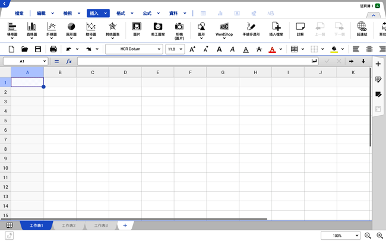The image size is (386, 241).
Task: Open the 100% zoom level dropdown
Action: [340, 236]
